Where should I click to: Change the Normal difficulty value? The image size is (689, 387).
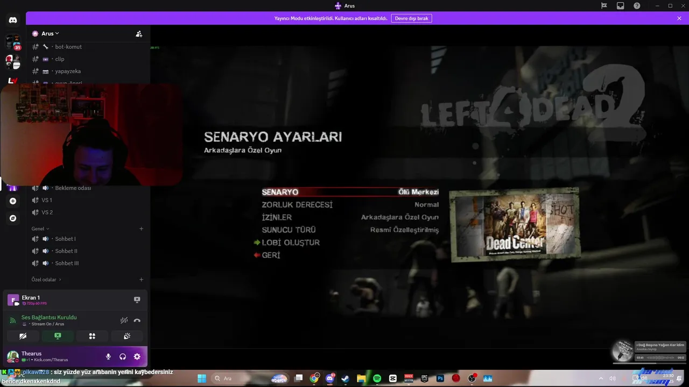pyautogui.click(x=426, y=205)
